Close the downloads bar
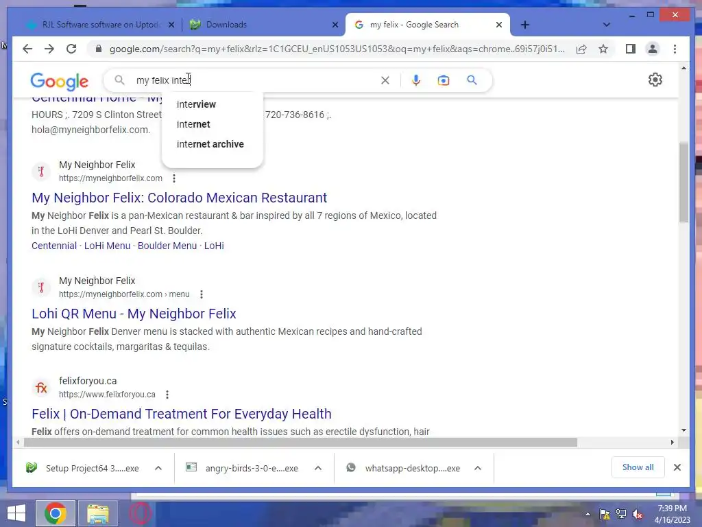The width and height of the screenshot is (702, 527). [677, 467]
